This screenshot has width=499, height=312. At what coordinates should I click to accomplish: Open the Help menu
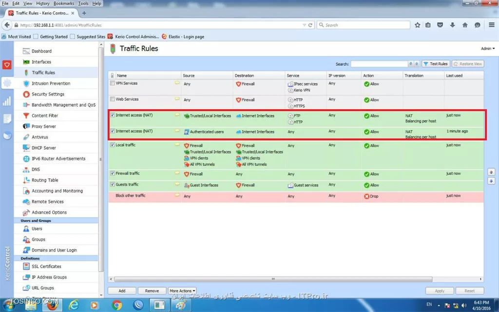97,3
